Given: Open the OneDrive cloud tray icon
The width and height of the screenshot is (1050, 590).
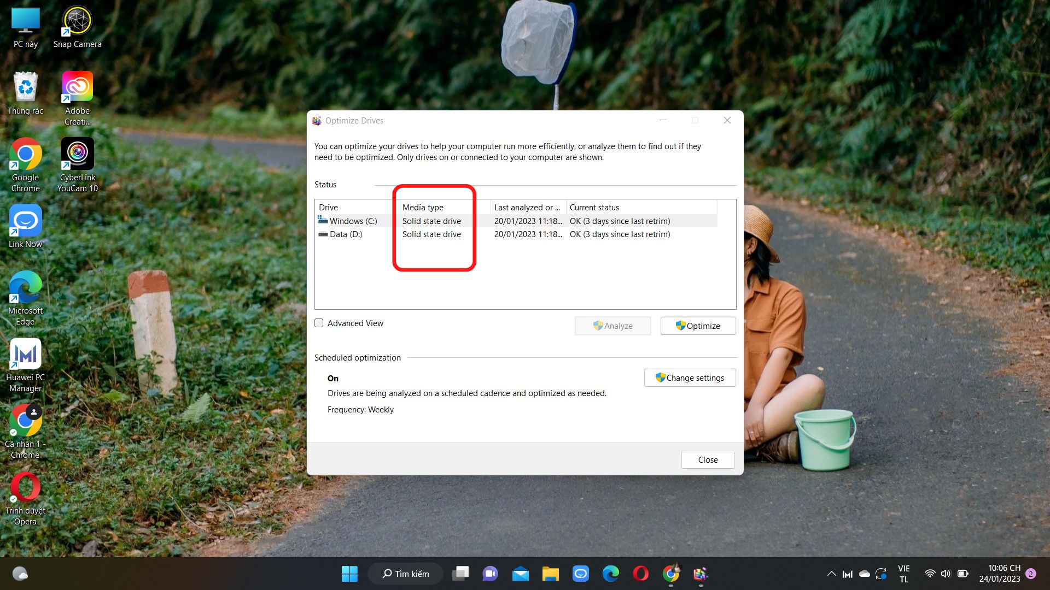Looking at the screenshot, I should tap(865, 574).
